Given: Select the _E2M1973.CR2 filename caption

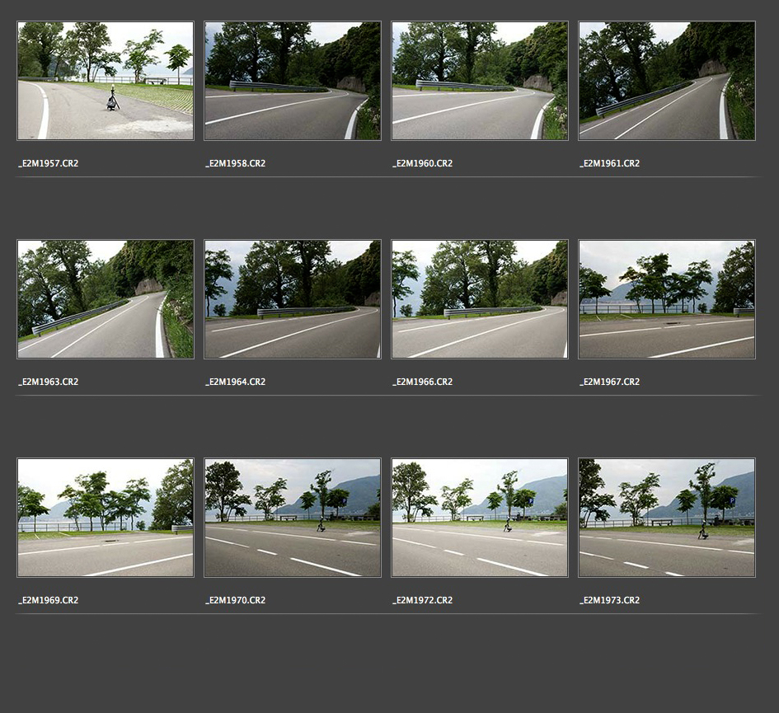Looking at the screenshot, I should click(610, 601).
